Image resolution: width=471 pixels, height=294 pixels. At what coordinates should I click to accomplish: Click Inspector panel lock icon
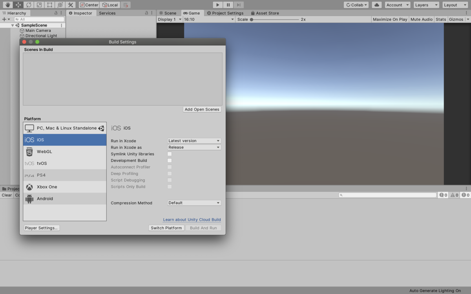click(146, 13)
